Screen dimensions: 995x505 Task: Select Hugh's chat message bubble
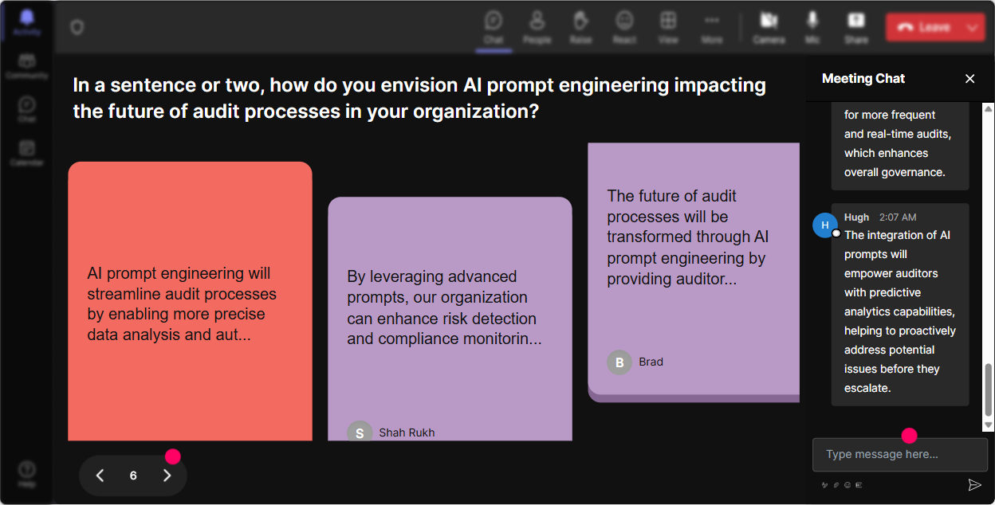coord(900,304)
